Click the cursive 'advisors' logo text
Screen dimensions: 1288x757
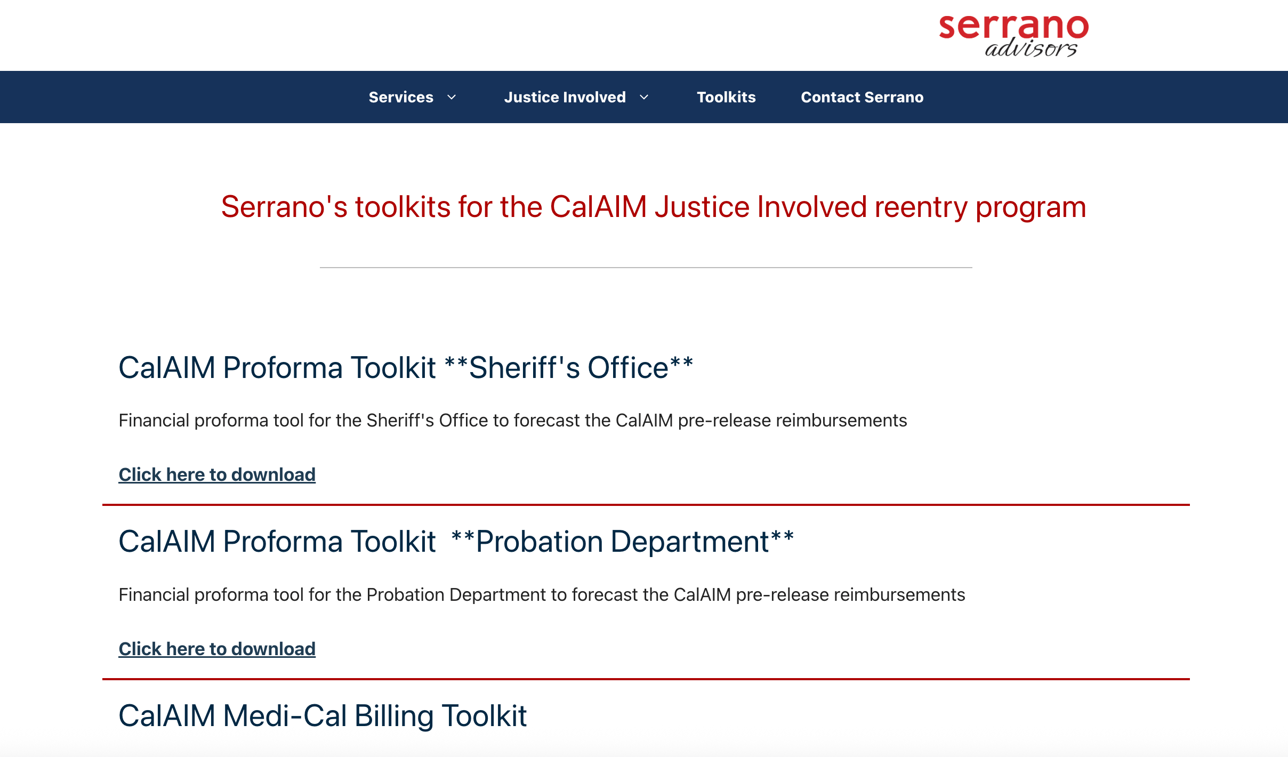(1031, 49)
